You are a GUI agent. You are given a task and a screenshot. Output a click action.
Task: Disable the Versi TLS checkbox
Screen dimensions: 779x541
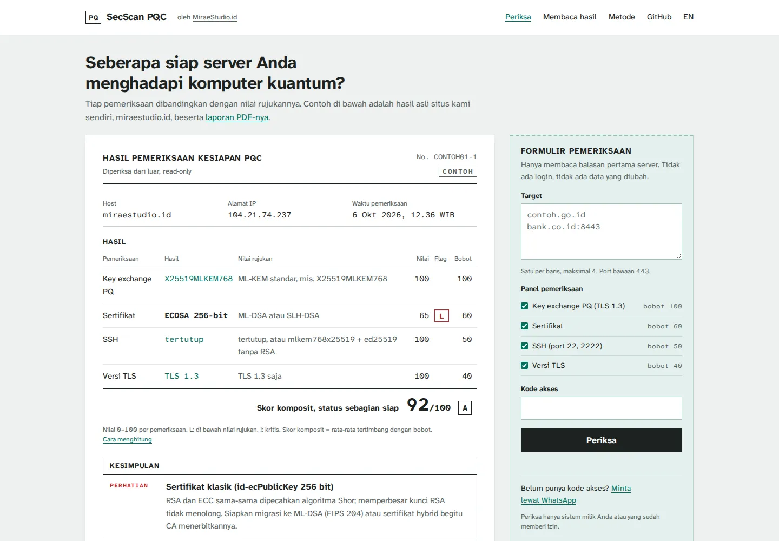click(524, 366)
